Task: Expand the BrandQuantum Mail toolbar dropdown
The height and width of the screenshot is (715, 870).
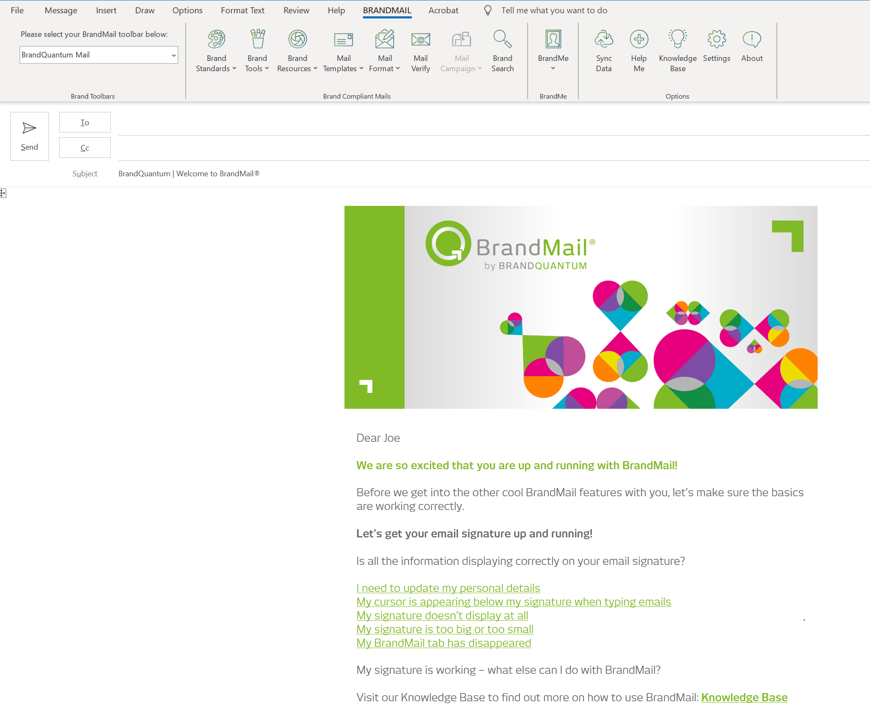Action: (173, 55)
